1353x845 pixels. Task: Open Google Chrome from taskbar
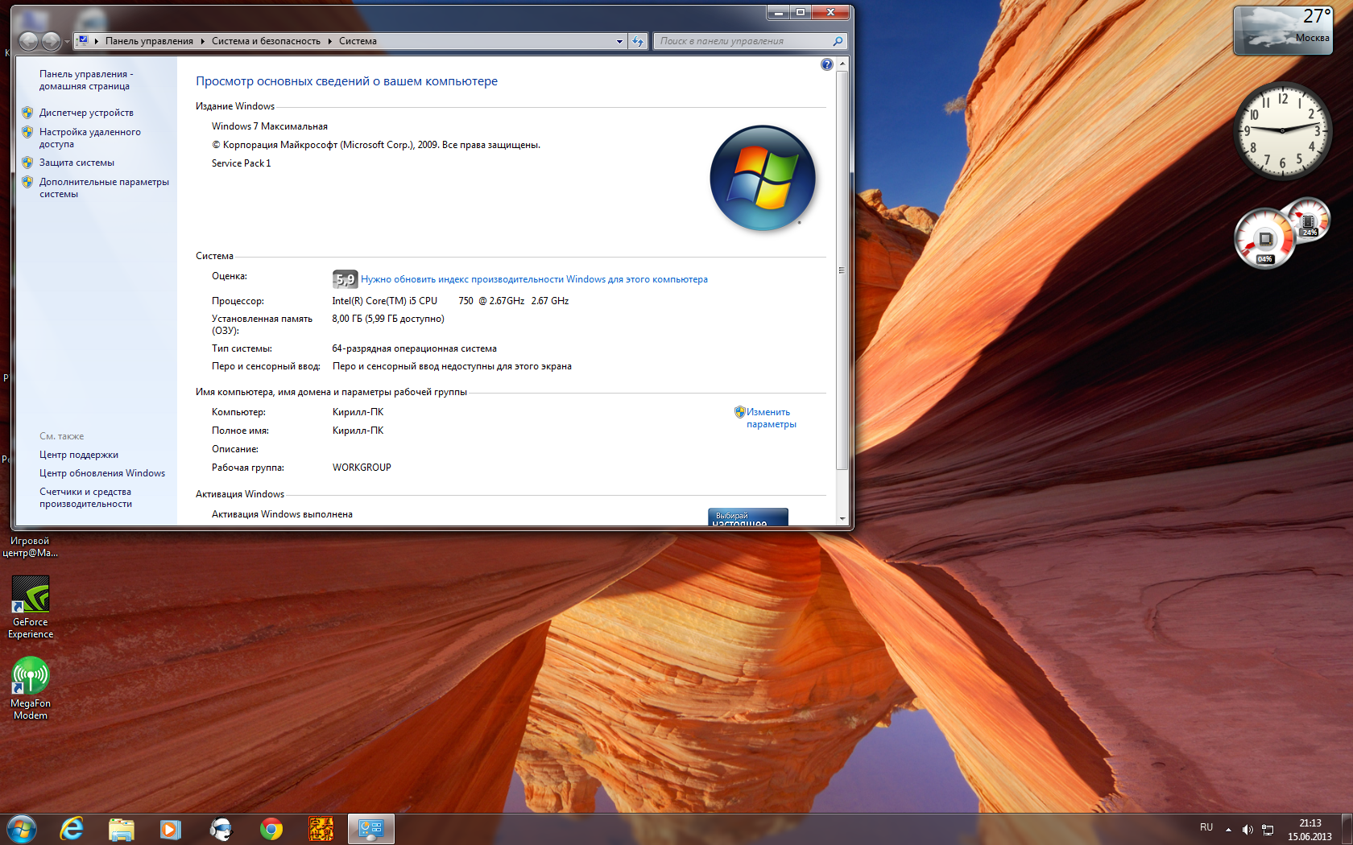point(271,829)
